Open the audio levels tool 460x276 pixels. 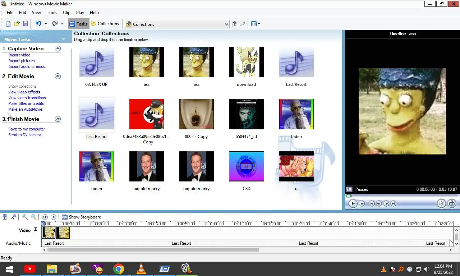coord(5,217)
